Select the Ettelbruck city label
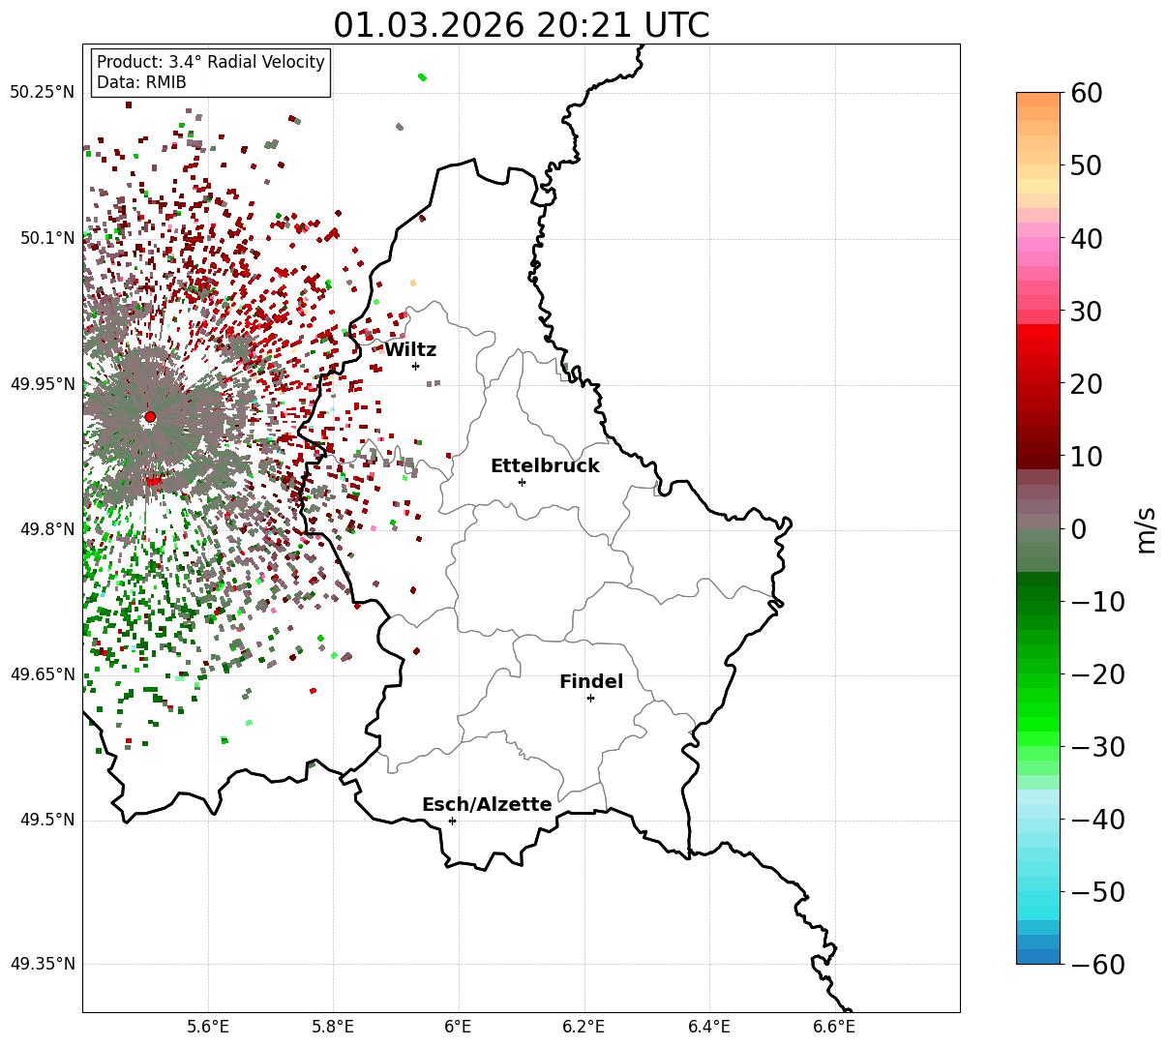The image size is (1168, 1046). (545, 466)
